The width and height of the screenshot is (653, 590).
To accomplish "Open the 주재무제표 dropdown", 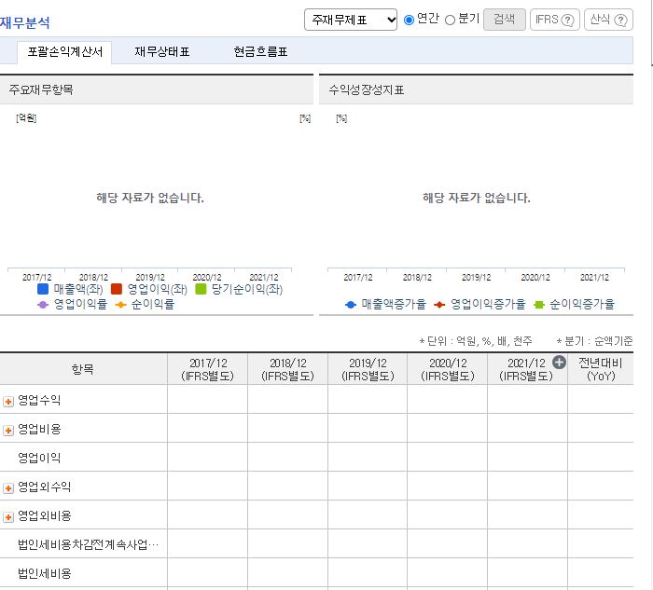I will [350, 20].
